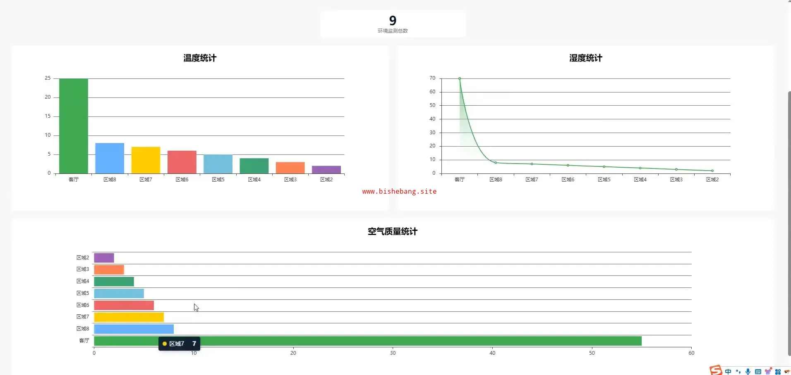Click the orange 区域3 bar in 温度统计
The image size is (791, 375).
290,168
